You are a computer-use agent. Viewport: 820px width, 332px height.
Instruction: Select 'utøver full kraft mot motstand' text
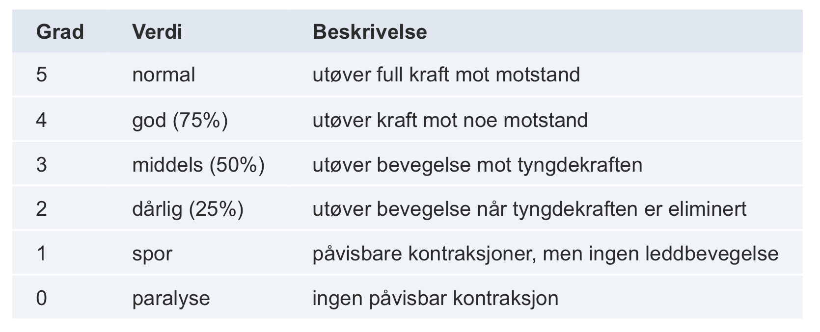coord(446,75)
